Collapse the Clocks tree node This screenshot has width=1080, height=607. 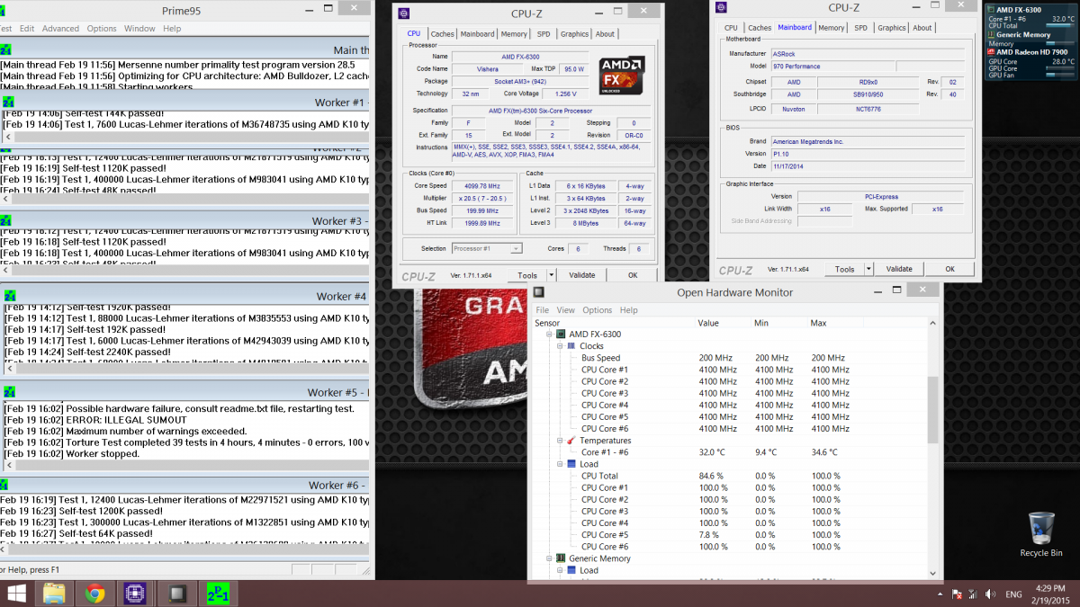(x=560, y=346)
